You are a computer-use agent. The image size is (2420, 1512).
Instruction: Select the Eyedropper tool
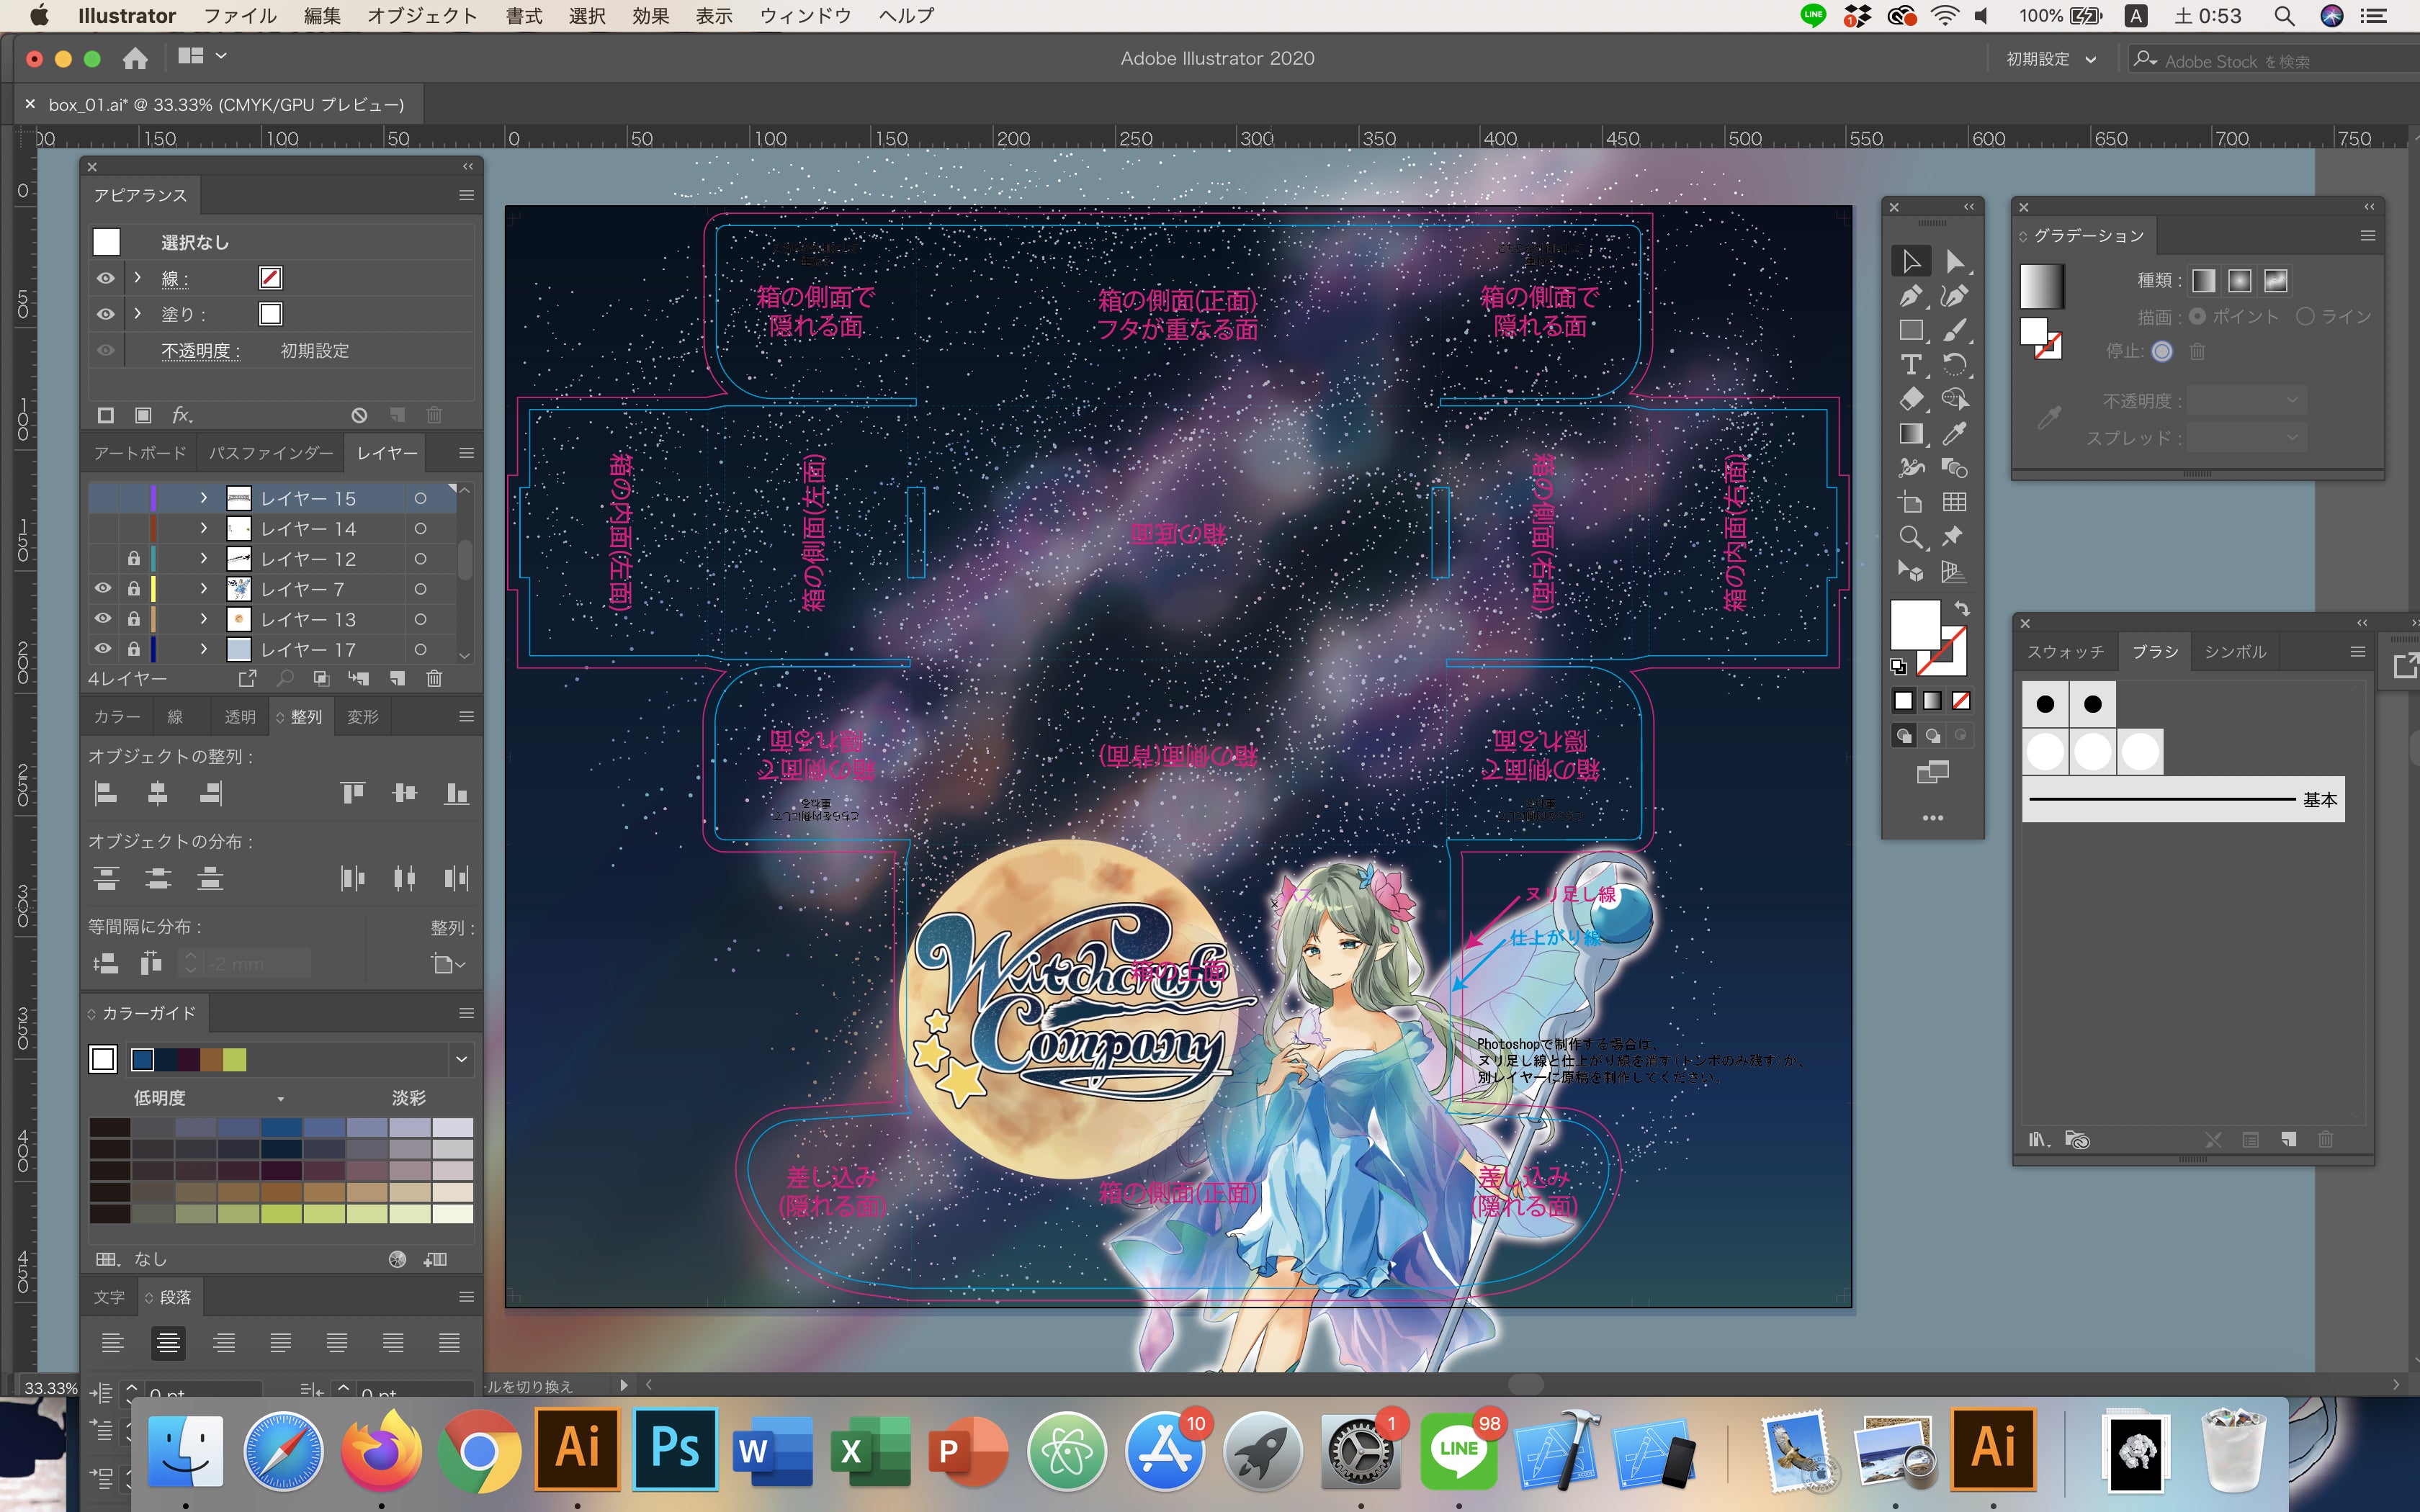(1954, 433)
